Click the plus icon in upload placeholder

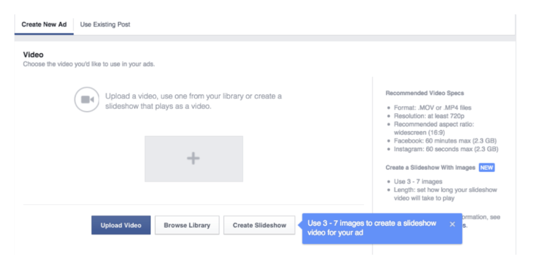(x=194, y=158)
